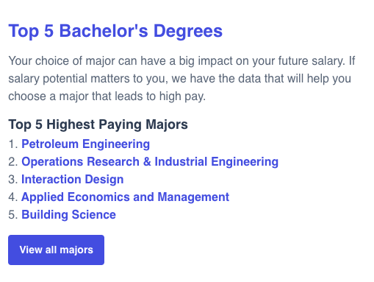Click the paragraph line starting 'Your choice of major'
Viewport: 374px width, 282px height.
(181, 61)
